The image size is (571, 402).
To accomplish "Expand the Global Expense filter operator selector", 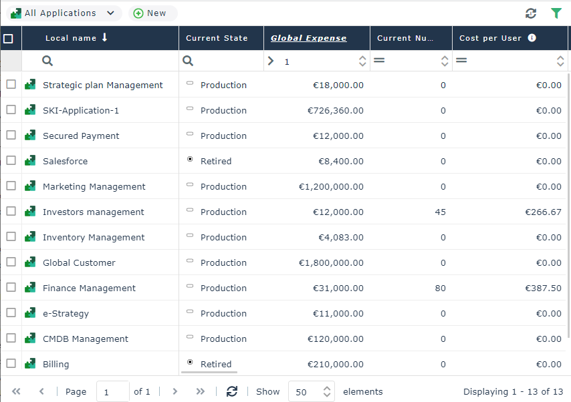I will [x=271, y=61].
